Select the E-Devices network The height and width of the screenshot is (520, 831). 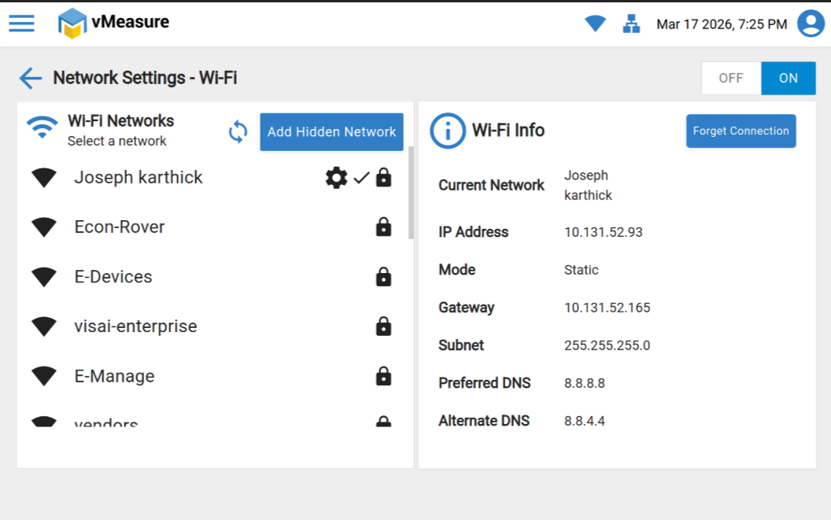pyautogui.click(x=113, y=277)
